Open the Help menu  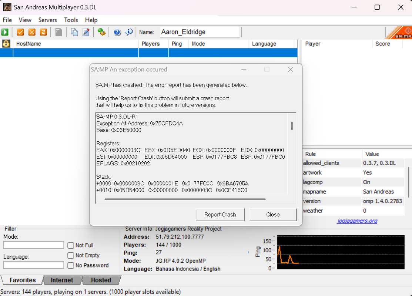click(x=91, y=20)
